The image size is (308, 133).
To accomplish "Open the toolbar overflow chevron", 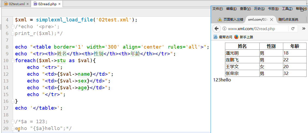I will coord(304,29).
